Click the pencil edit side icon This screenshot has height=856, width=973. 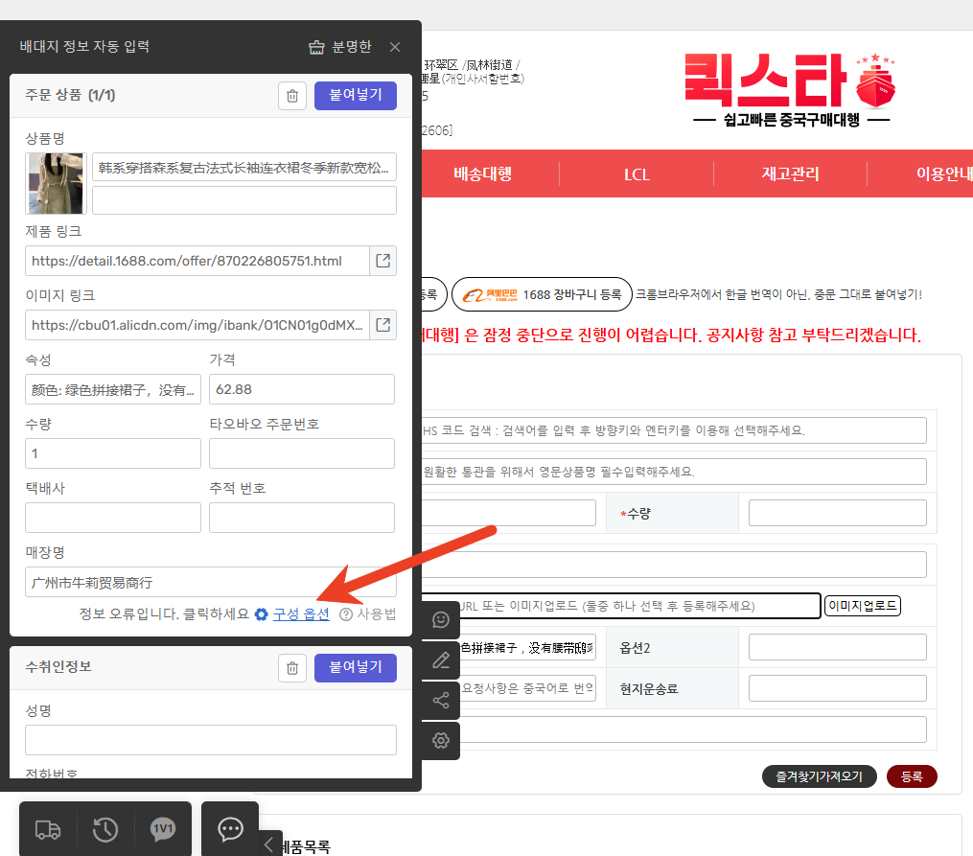pyautogui.click(x=441, y=660)
